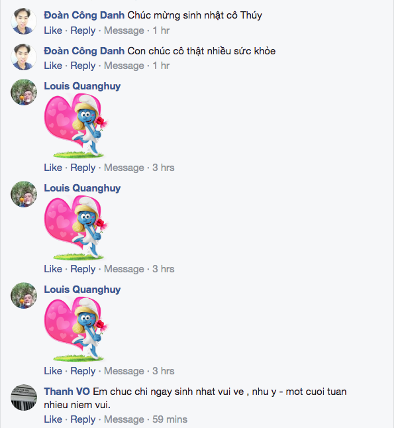The width and height of the screenshot is (394, 428).
Task: Open Thanh VO's profile name link
Action: 67,392
